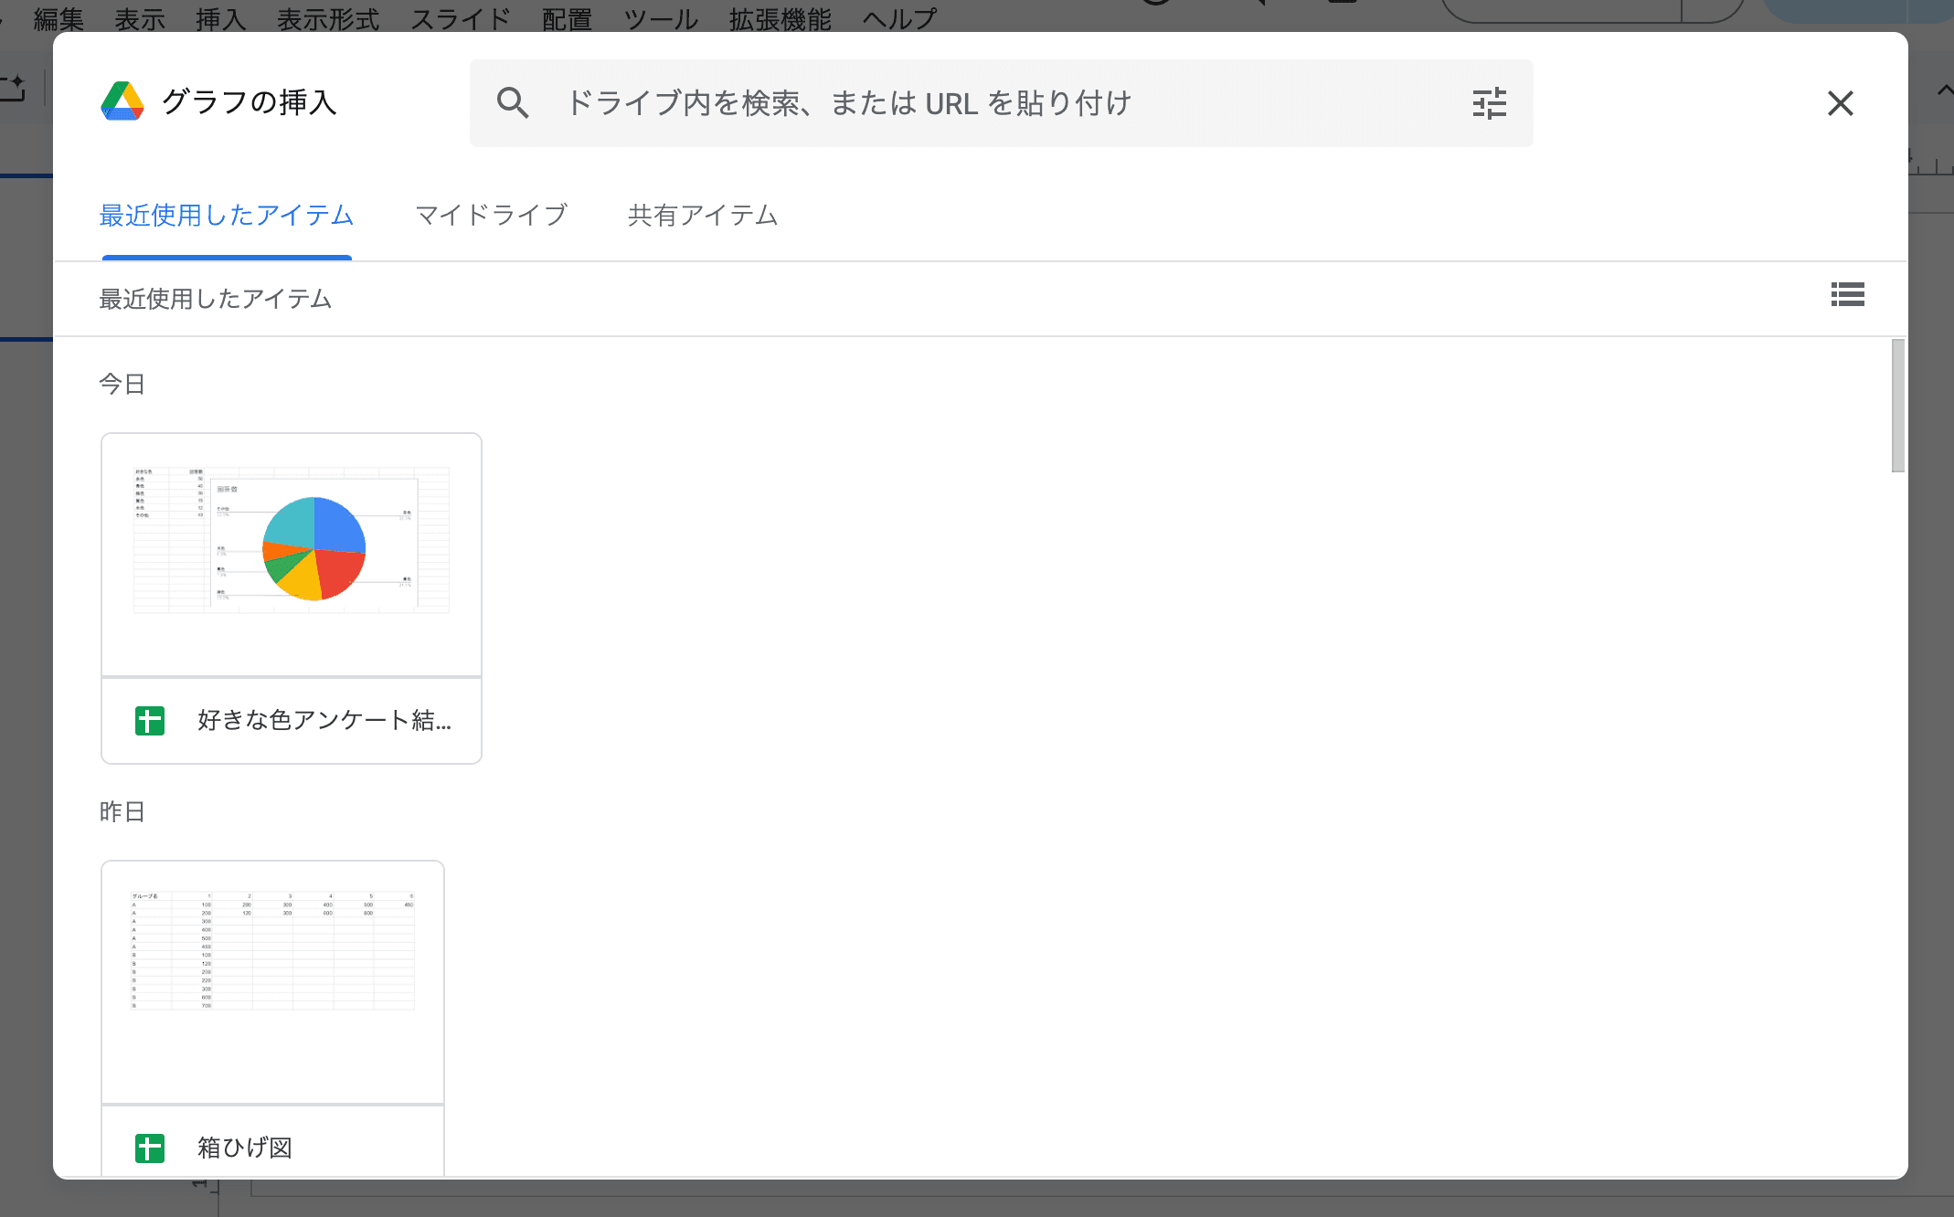
Task: Open the ツール menu
Action: click(x=660, y=18)
